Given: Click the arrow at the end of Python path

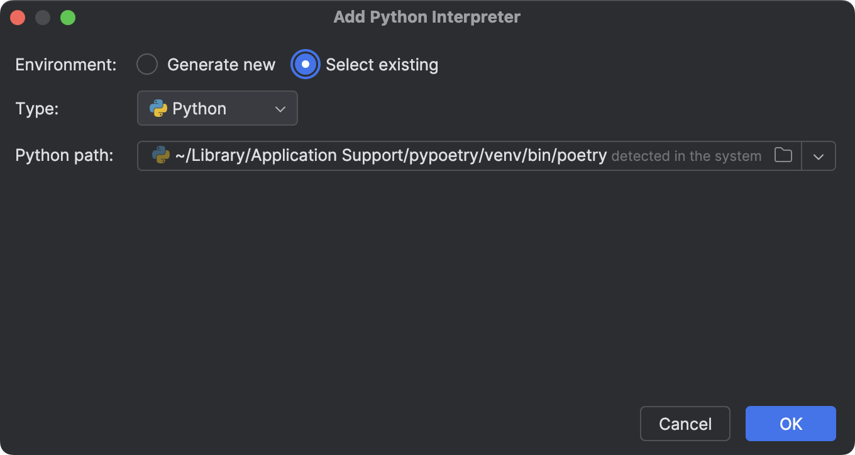Looking at the screenshot, I should 819,155.
